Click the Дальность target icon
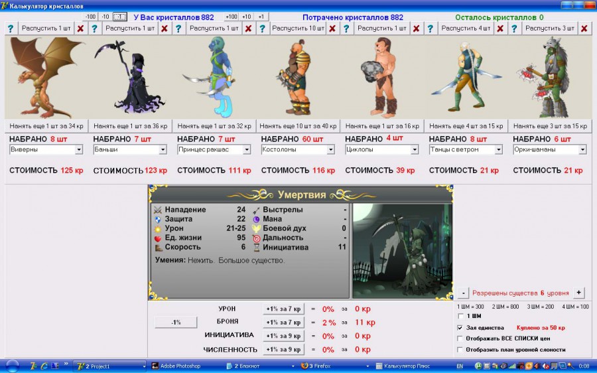 256,238
